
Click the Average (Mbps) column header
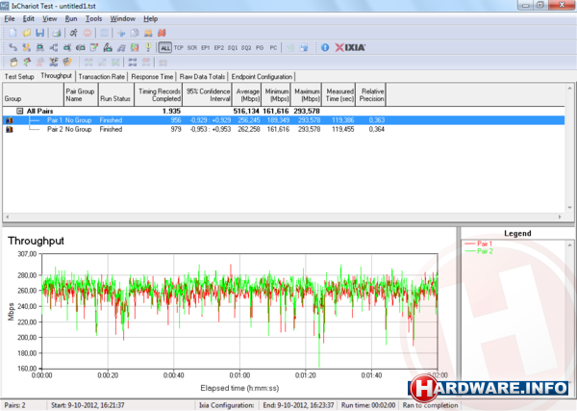247,95
